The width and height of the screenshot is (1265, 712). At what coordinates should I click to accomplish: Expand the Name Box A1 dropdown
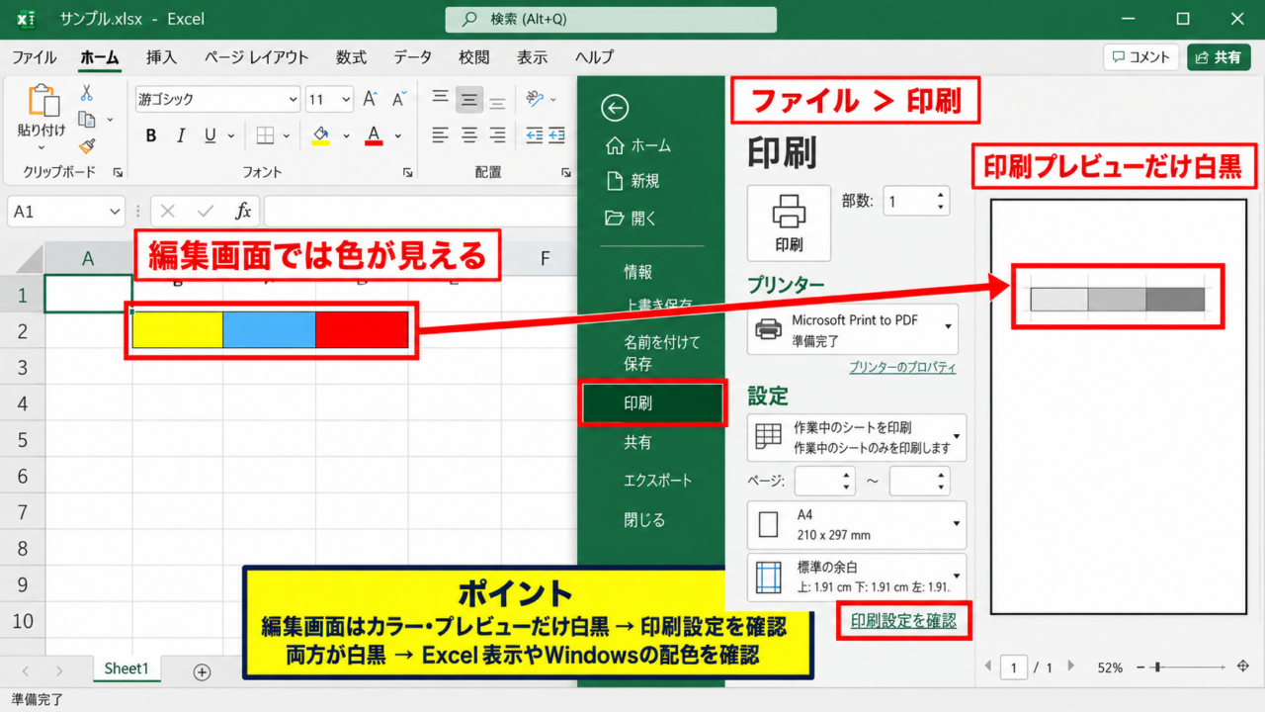115,212
